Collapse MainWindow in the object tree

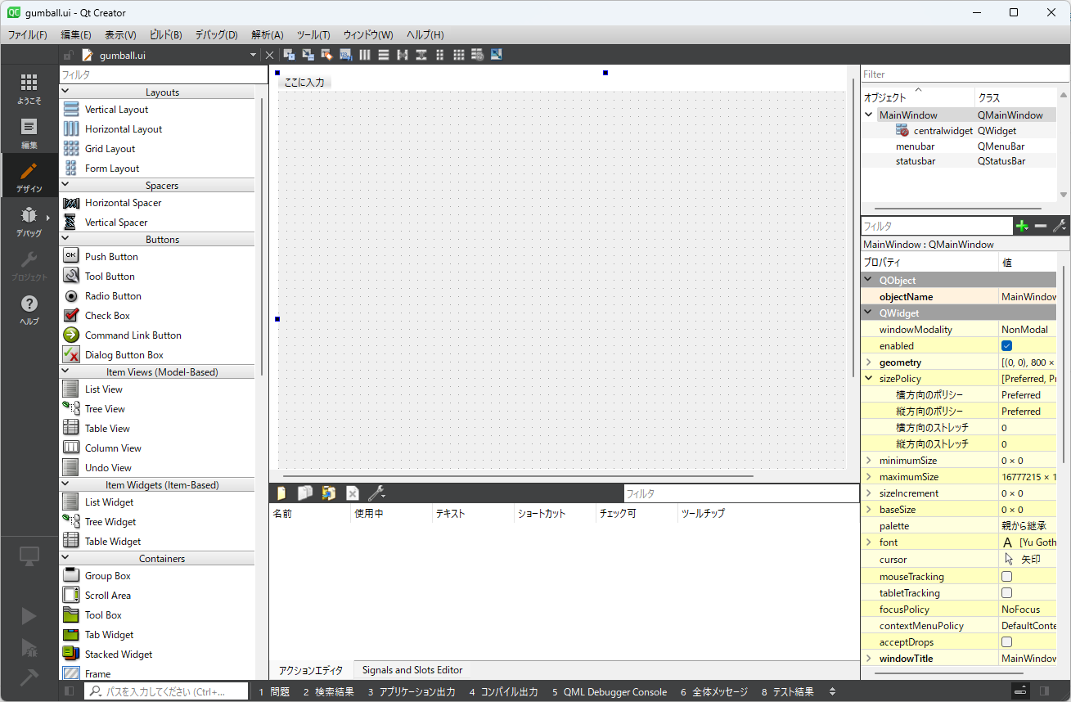868,115
